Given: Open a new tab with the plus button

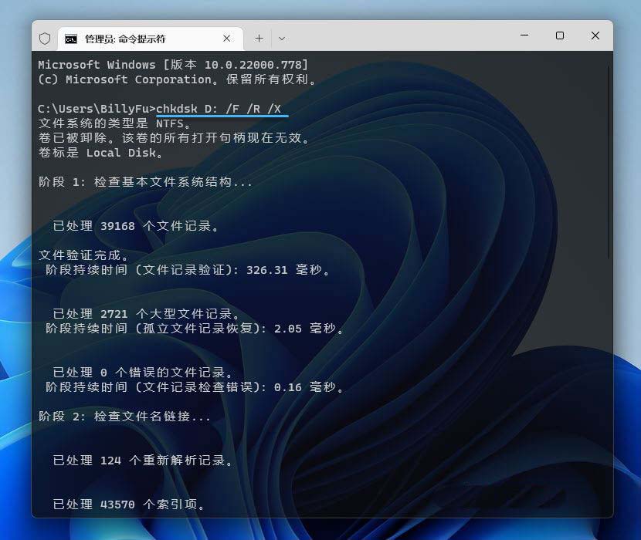Looking at the screenshot, I should 259,38.
